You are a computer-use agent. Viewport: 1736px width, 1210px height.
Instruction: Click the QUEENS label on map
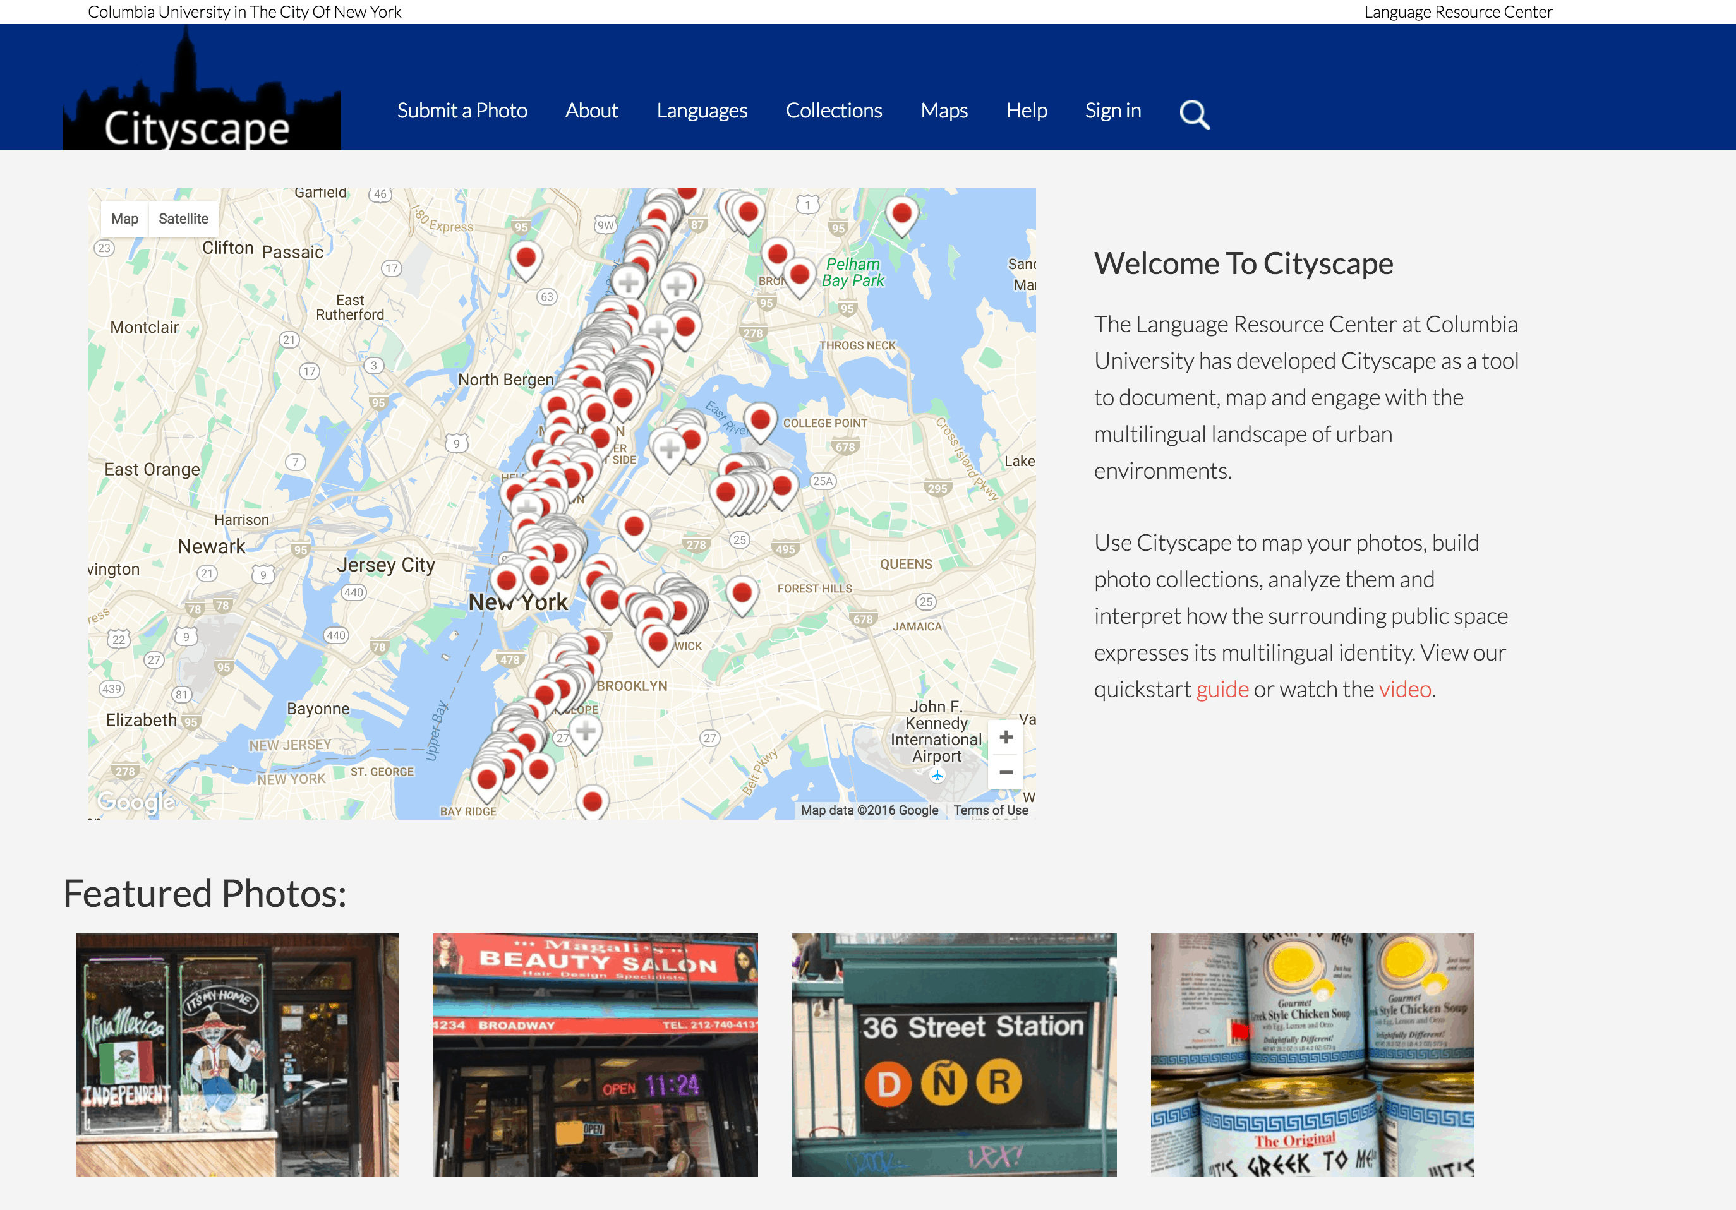click(905, 564)
